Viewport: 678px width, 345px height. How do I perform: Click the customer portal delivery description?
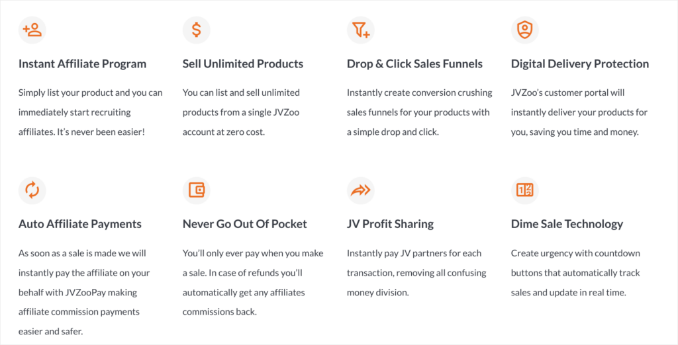pos(579,112)
